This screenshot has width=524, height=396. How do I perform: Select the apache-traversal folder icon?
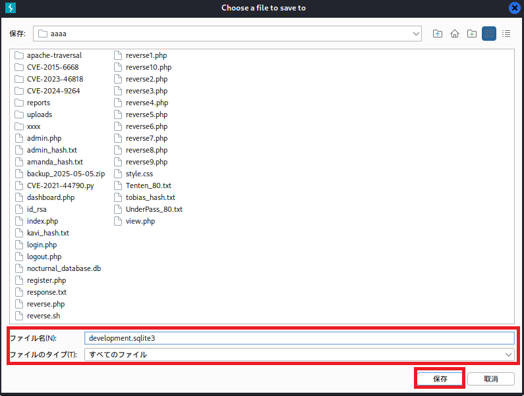[x=19, y=55]
